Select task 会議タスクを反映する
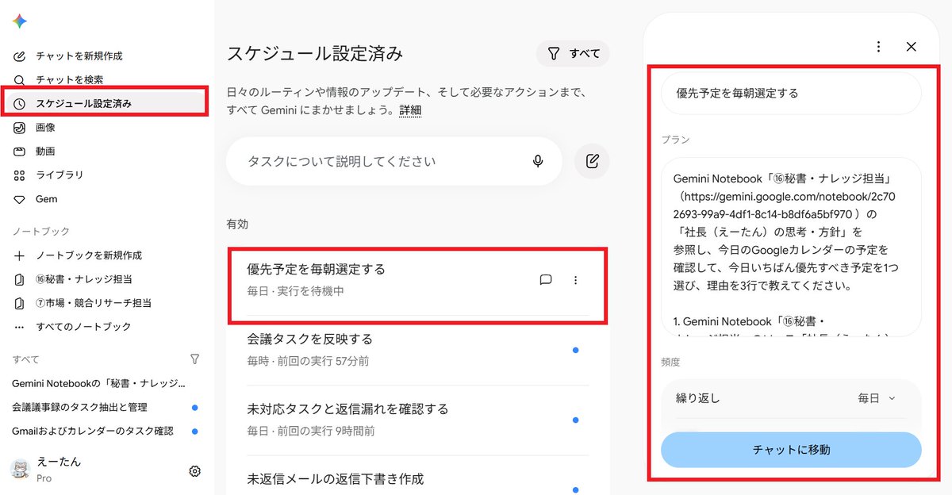 [x=418, y=350]
